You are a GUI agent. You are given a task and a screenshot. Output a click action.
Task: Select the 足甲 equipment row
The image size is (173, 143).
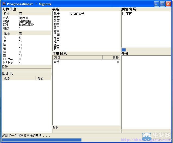pos(86,49)
